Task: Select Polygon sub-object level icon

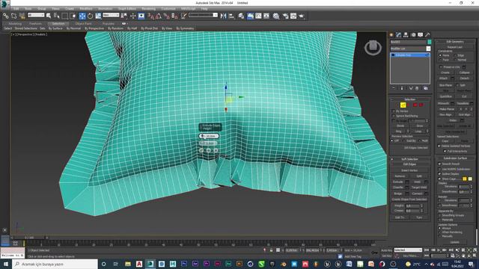Action: 415,105
